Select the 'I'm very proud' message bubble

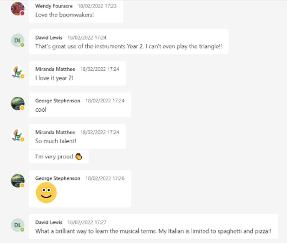tap(59, 157)
